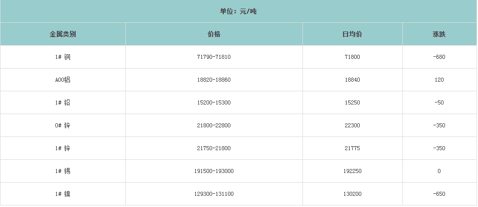Click the copper price range 71790-71810
The height and width of the screenshot is (207, 478).
pyautogui.click(x=214, y=57)
